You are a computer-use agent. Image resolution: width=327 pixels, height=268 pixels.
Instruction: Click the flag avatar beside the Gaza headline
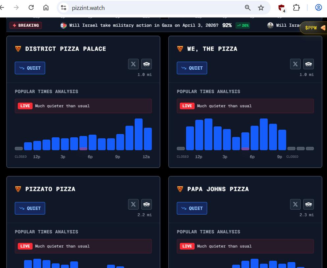(64, 25)
